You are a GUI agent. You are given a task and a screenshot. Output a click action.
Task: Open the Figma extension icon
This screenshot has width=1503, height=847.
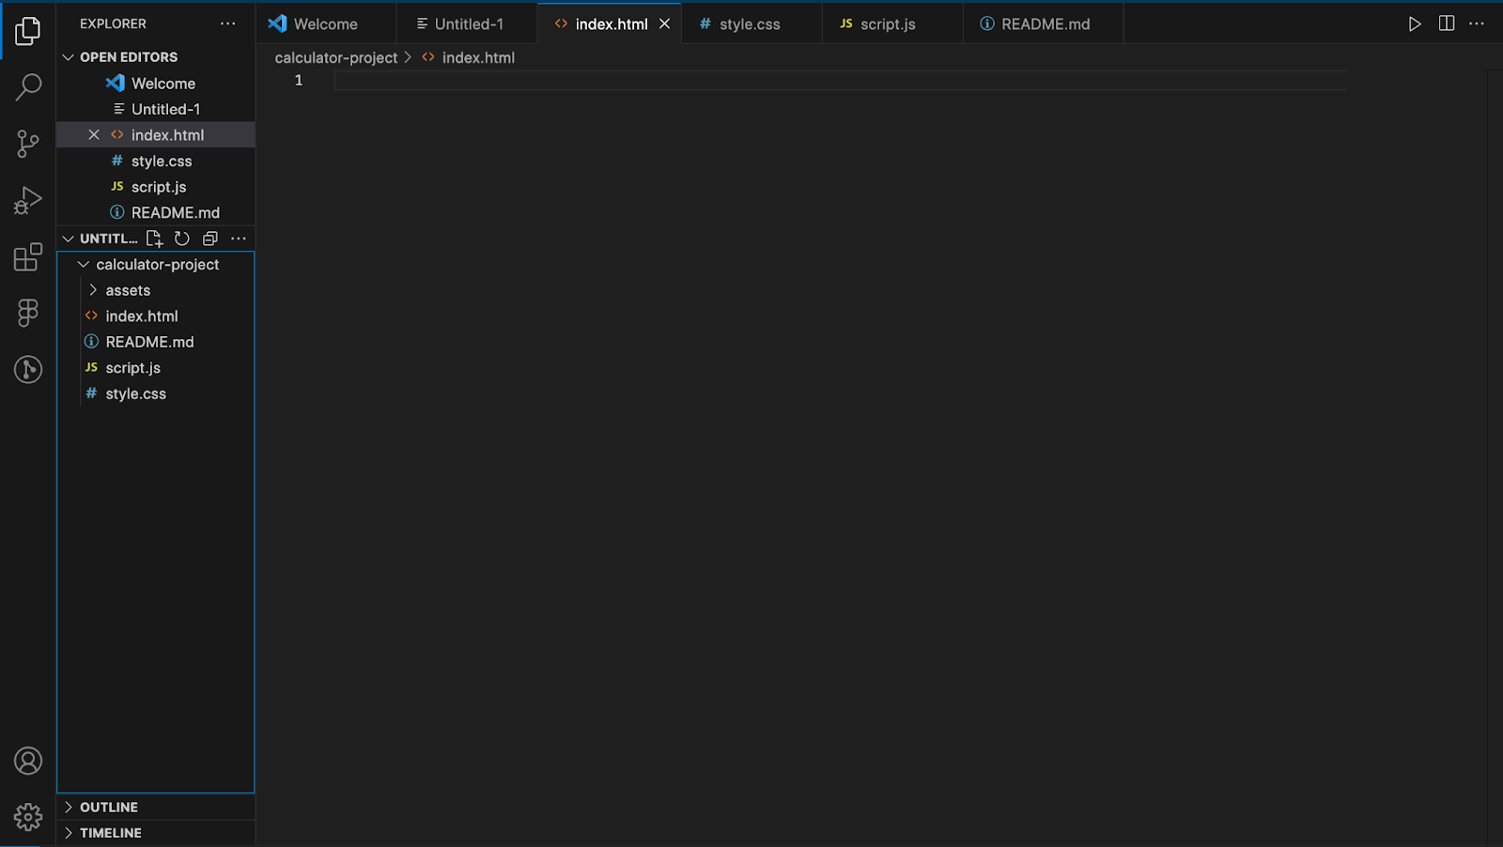[x=28, y=313]
